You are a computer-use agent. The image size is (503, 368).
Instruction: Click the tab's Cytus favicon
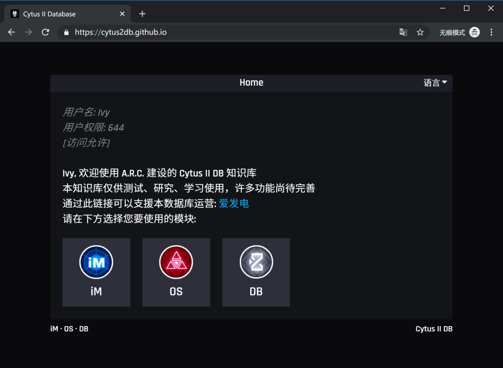coord(14,14)
